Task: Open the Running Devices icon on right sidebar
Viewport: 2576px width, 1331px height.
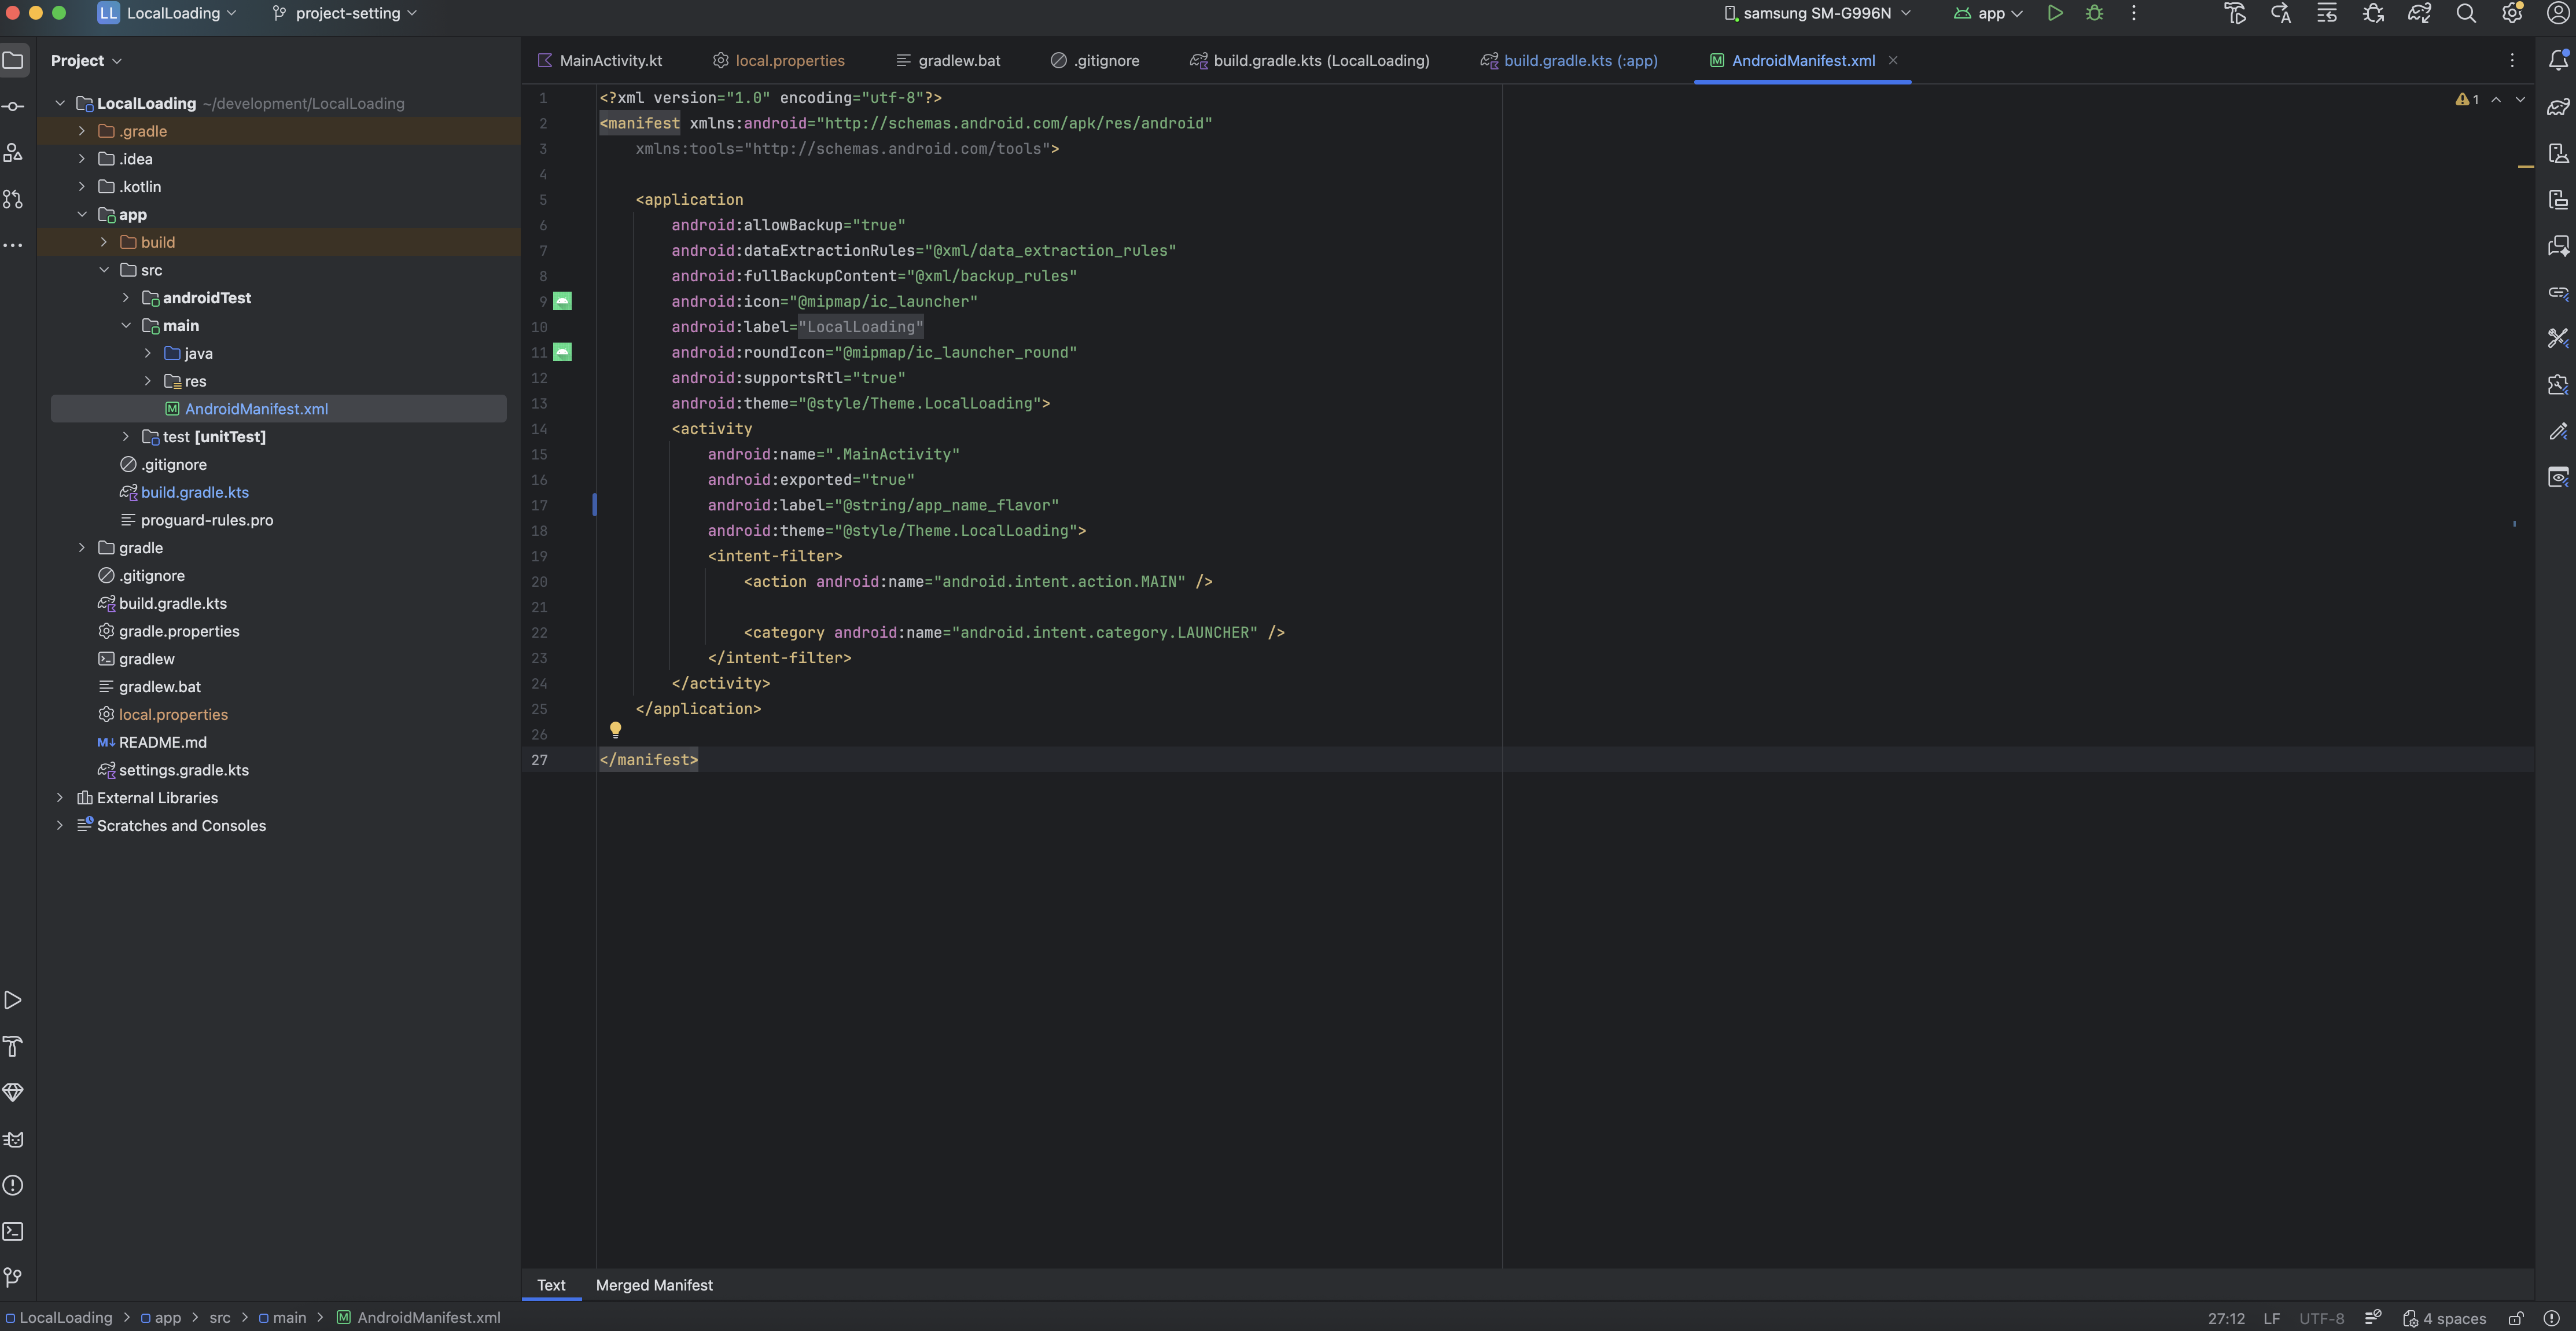Action: tap(2558, 199)
